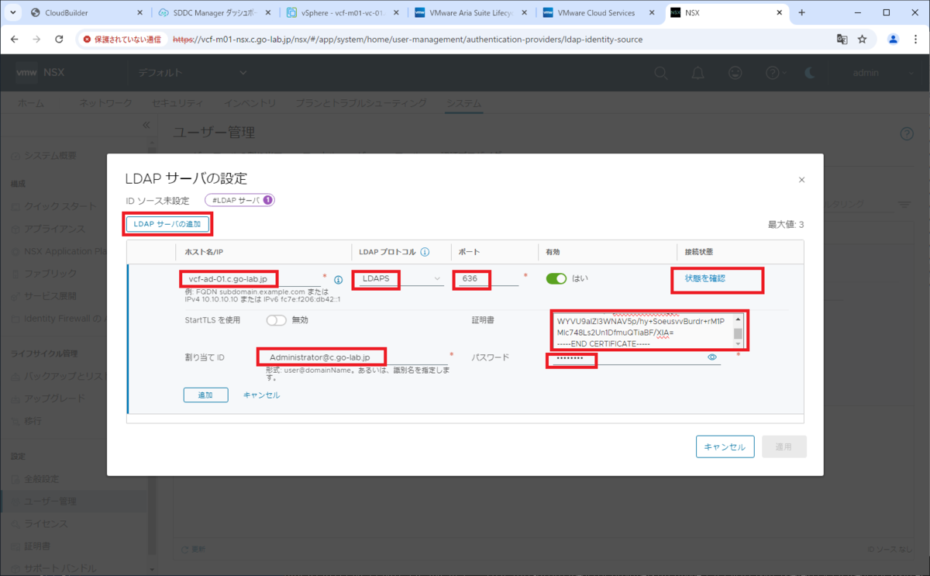Click certificate textarea scrollbar up arrow

[x=738, y=318]
